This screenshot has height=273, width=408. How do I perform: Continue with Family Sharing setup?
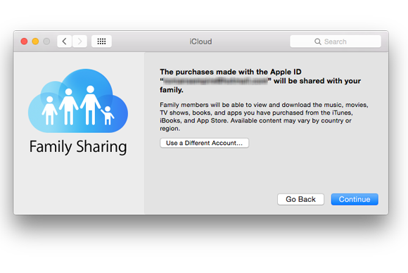(x=355, y=199)
